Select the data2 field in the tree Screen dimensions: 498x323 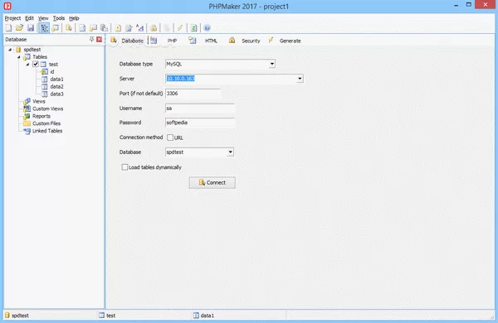coord(56,86)
